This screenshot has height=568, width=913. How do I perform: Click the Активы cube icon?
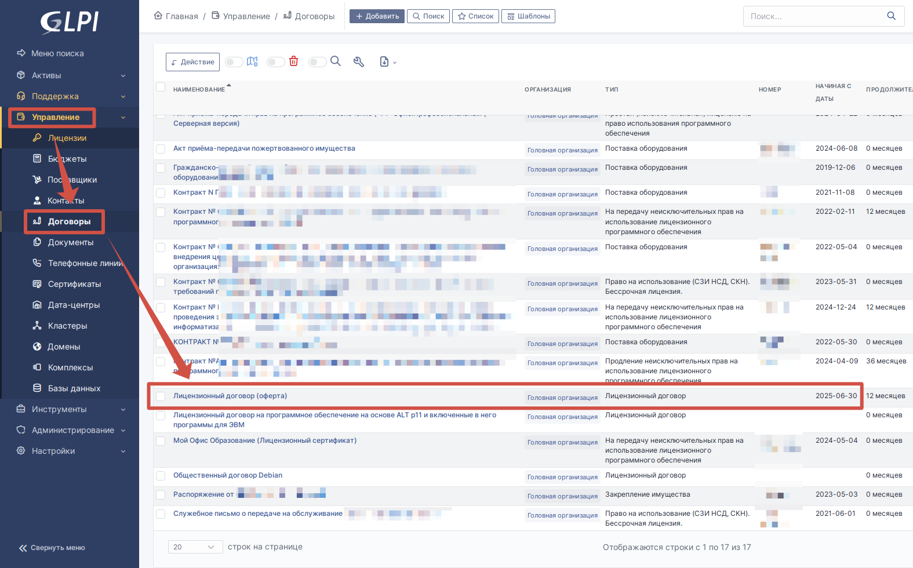21,75
